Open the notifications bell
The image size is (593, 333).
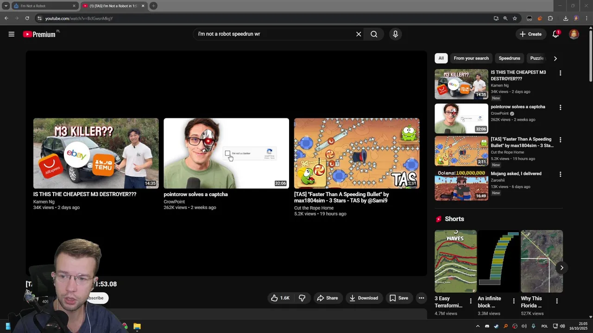[x=556, y=34]
